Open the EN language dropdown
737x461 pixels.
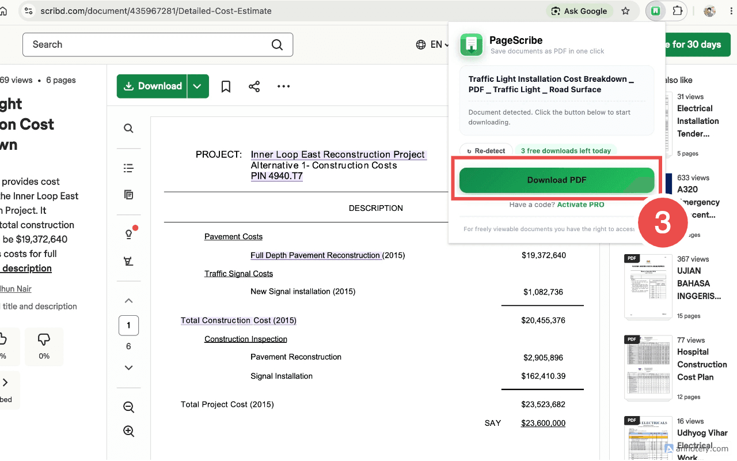(x=432, y=44)
